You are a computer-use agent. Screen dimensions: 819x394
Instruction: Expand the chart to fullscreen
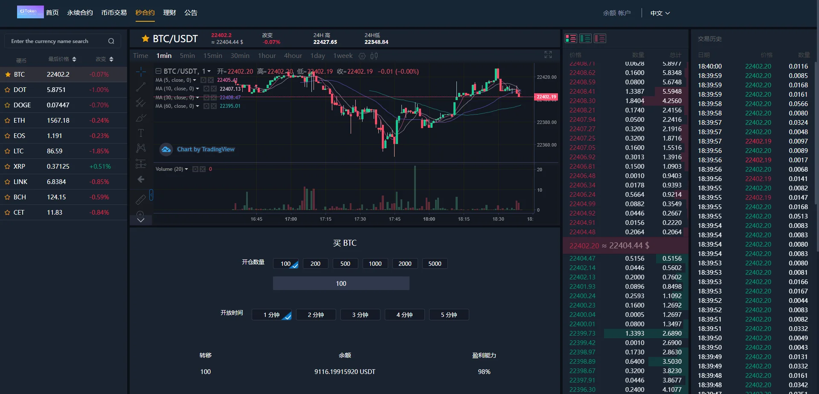coord(548,55)
